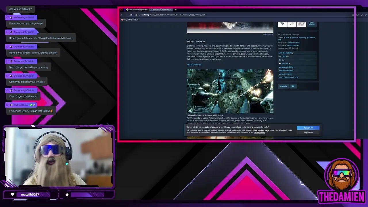Click the 'KEY FEATURES:' heading text

pos(194,65)
